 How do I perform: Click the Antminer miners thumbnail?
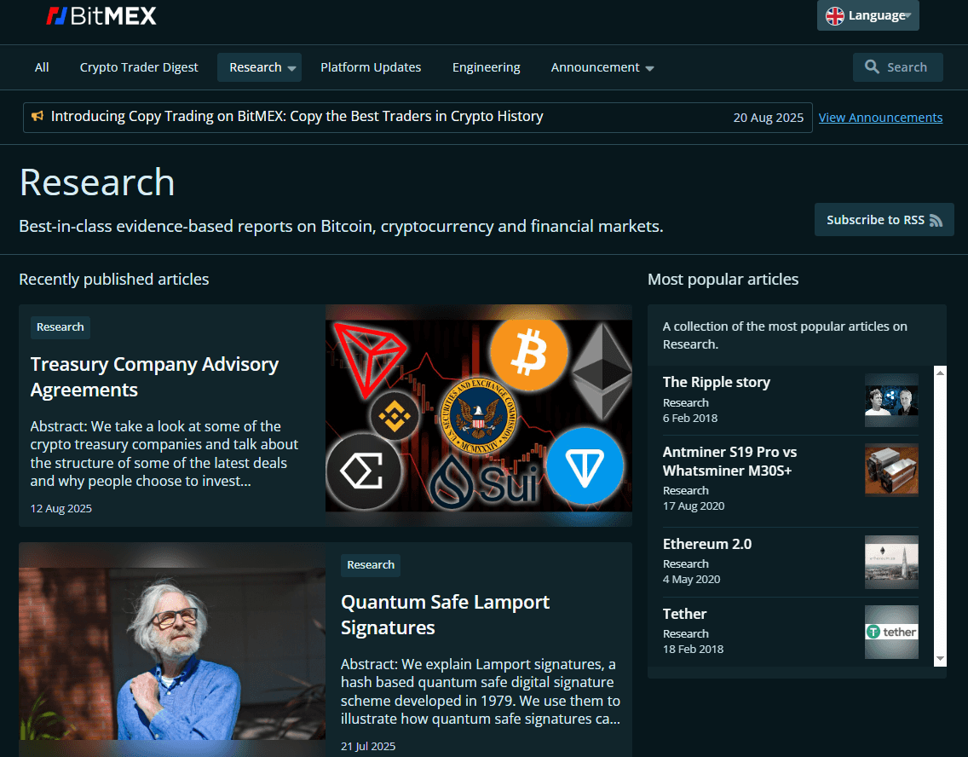(x=891, y=470)
